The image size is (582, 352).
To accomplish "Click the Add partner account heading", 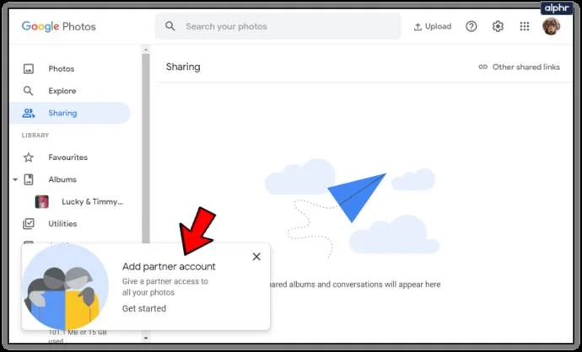I will click(x=169, y=266).
